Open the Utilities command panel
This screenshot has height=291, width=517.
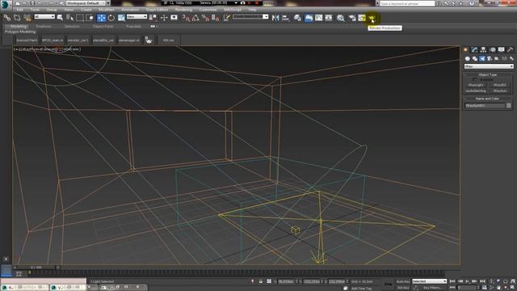tap(510, 50)
